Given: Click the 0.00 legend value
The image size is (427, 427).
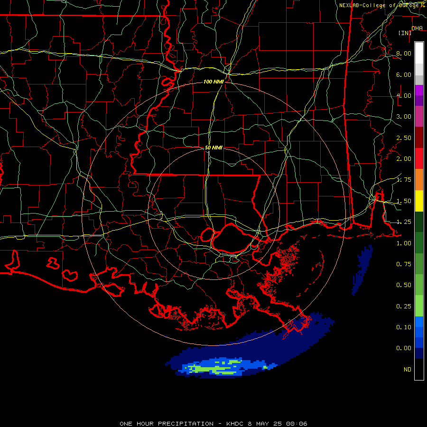Looking at the screenshot, I should (404, 348).
